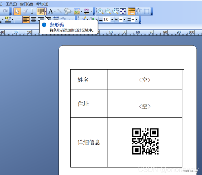This screenshot has height=175, width=202.
Task: Toggle left text alignment
Action: pos(26,20)
